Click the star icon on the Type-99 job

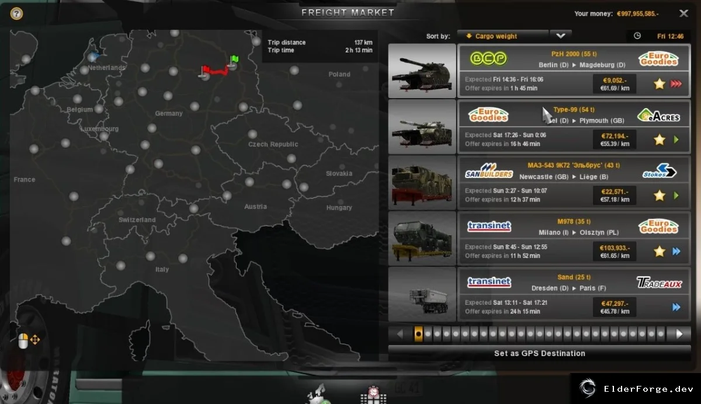[x=660, y=140]
